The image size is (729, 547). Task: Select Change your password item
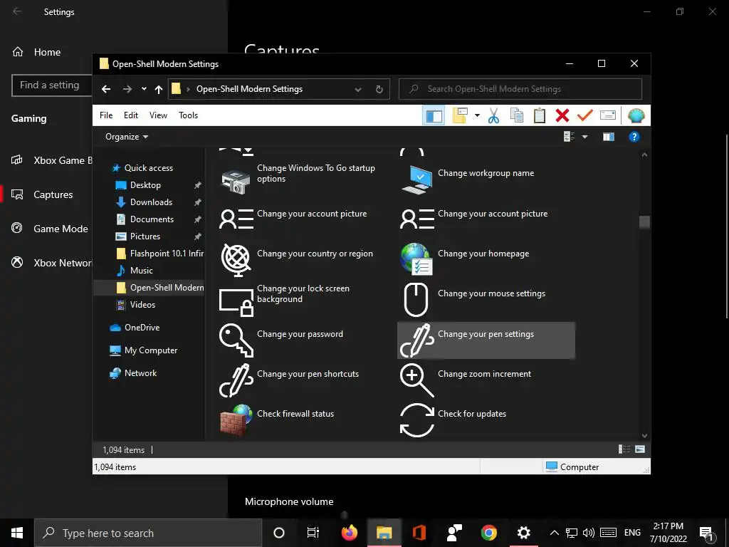[306, 340]
